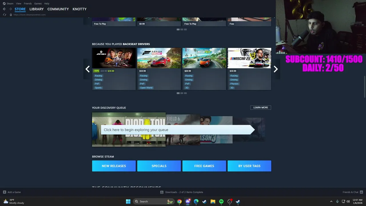Open the NASCAR 25 thumbnail
This screenshot has width=366, height=206.
[x=249, y=58]
